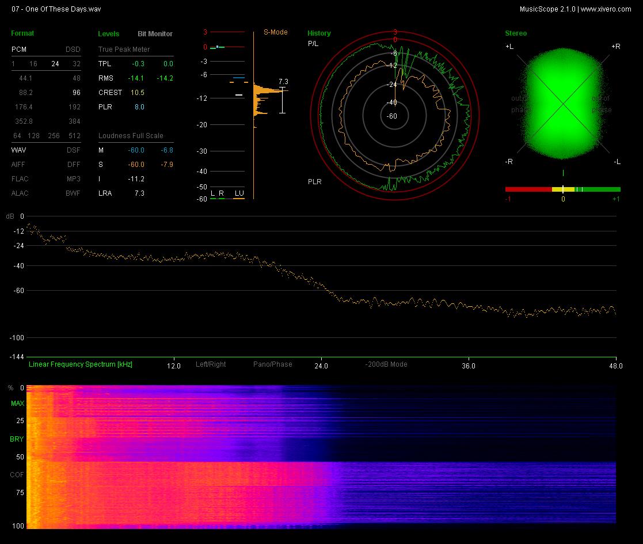Enable Pano/Phase spectrum mode
The width and height of the screenshot is (643, 544).
273,364
